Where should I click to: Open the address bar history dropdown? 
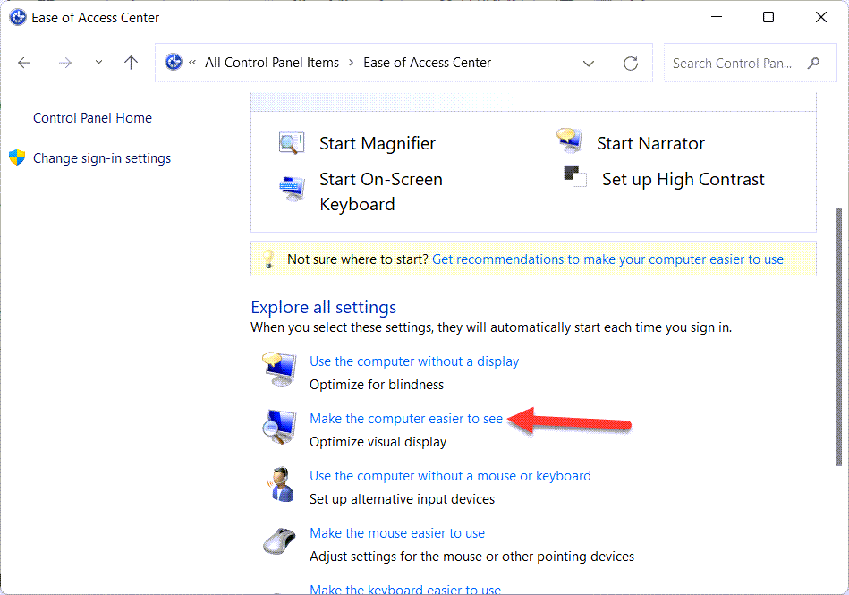(589, 64)
